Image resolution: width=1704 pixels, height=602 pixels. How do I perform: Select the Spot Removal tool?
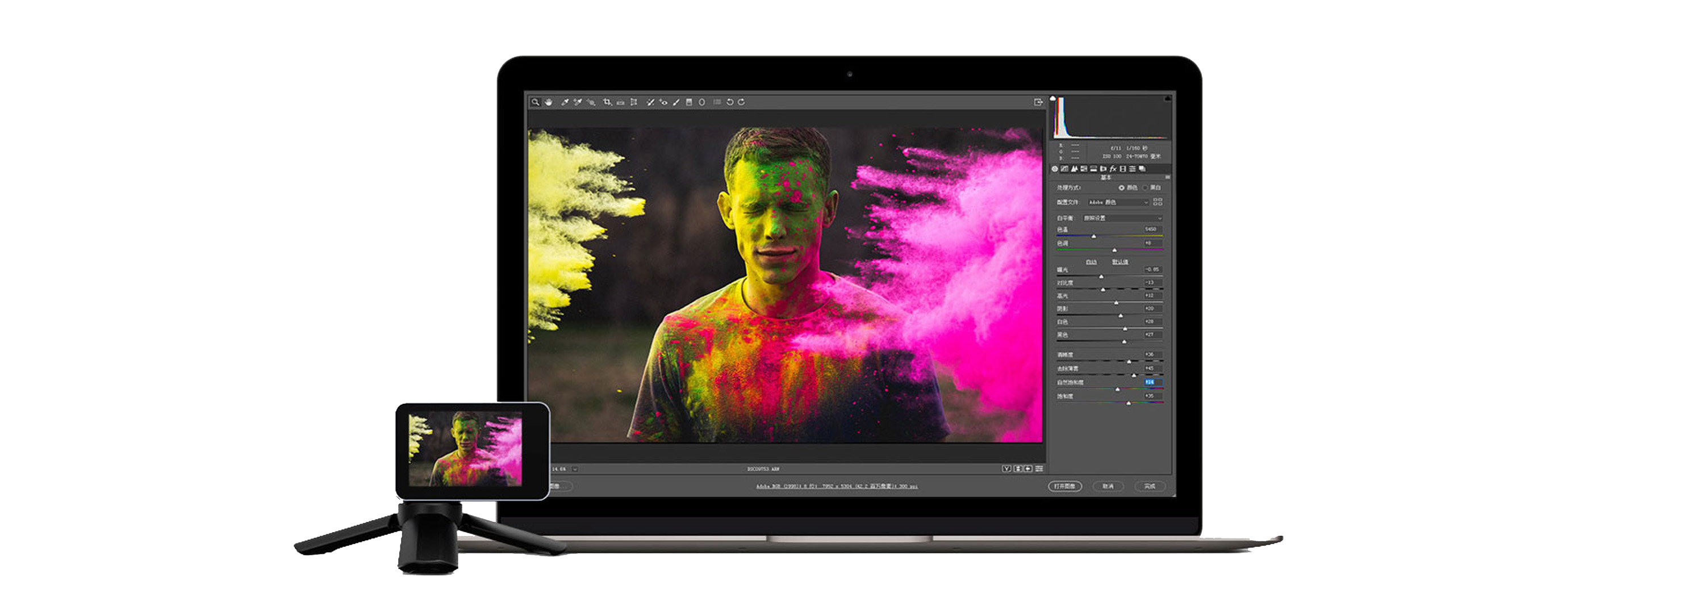point(651,102)
